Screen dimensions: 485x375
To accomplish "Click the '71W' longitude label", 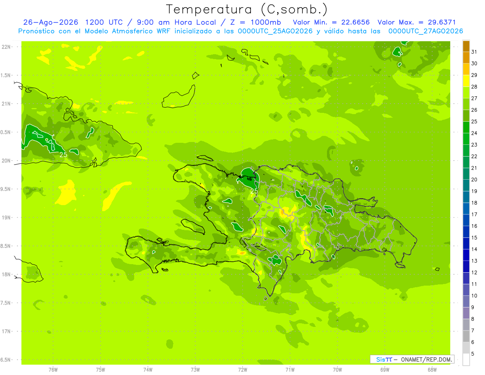I will tap(290, 370).
